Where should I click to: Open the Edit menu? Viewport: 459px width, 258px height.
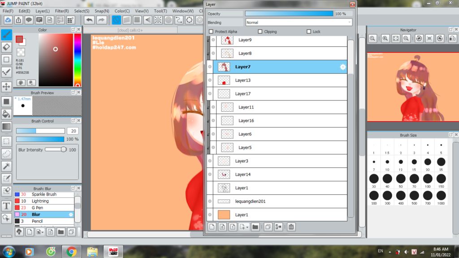click(24, 11)
